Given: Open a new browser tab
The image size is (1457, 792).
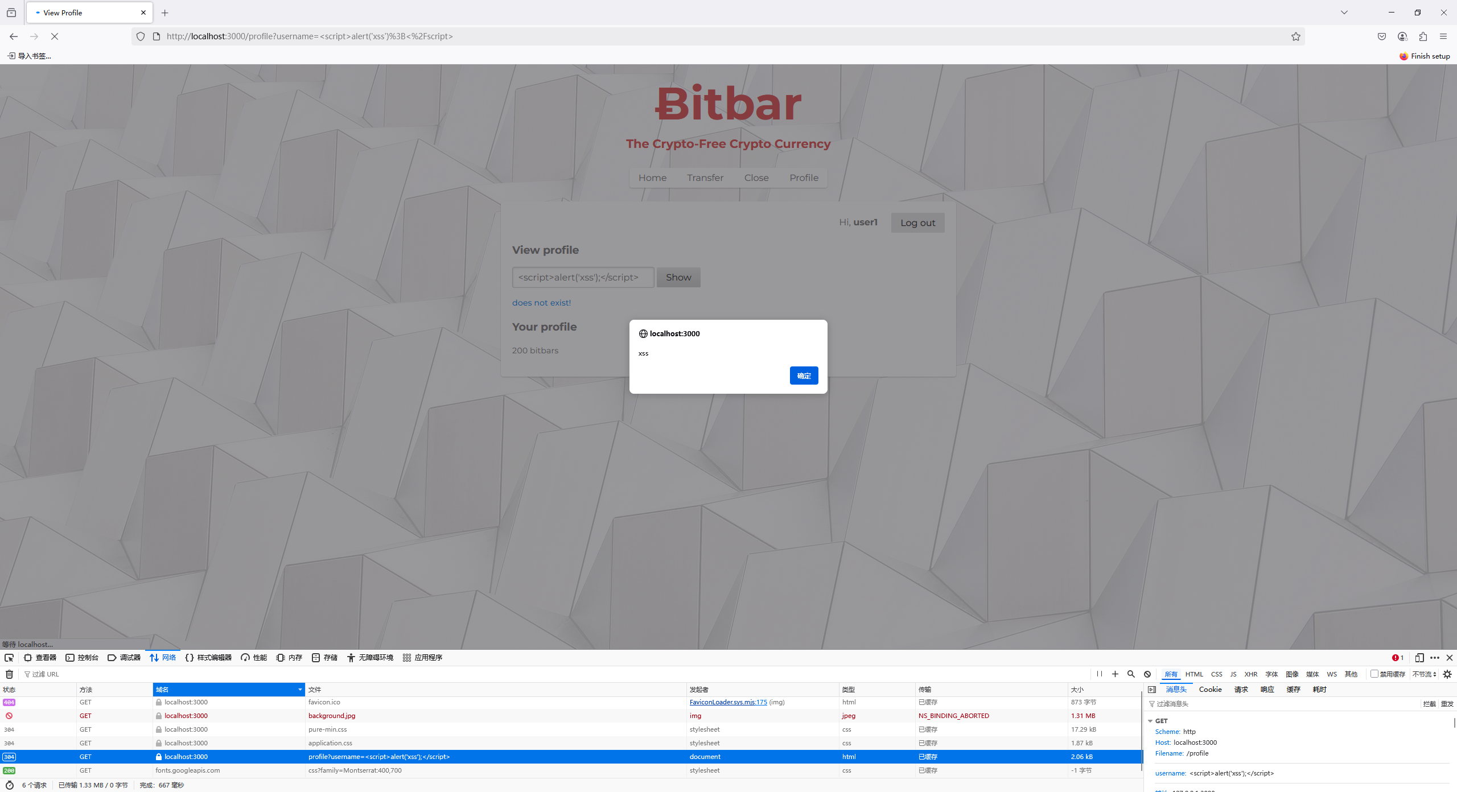Looking at the screenshot, I should click(x=165, y=13).
